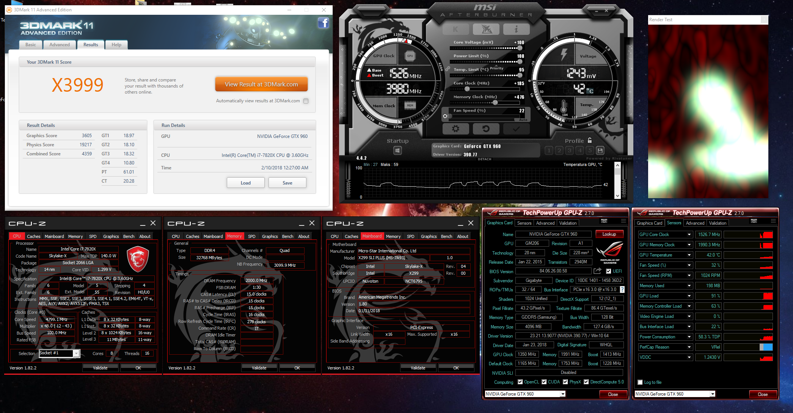
Task: Switch to the Basic tab in 3DMark 11
Action: click(x=31, y=45)
